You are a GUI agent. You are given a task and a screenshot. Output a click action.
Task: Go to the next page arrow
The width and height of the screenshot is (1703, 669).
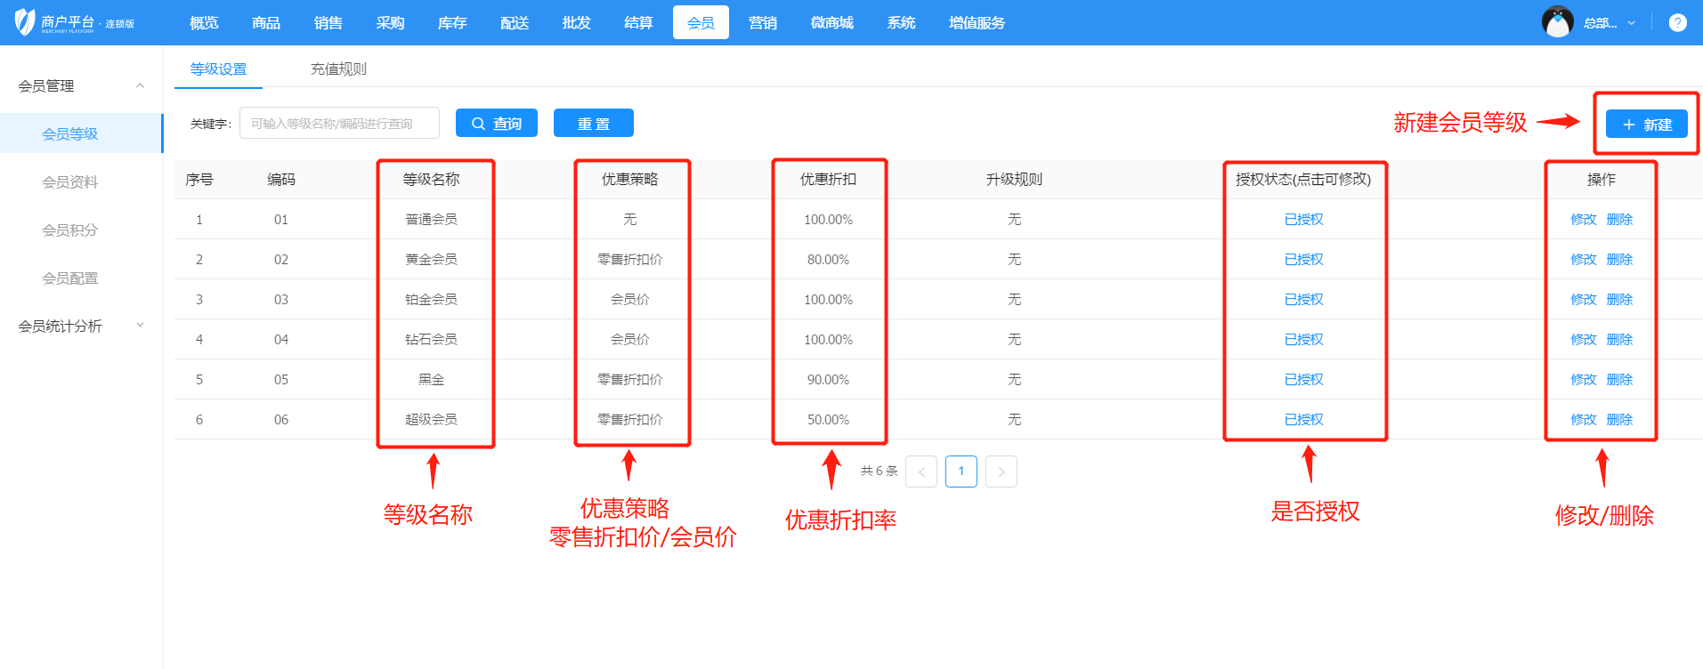tap(1002, 472)
